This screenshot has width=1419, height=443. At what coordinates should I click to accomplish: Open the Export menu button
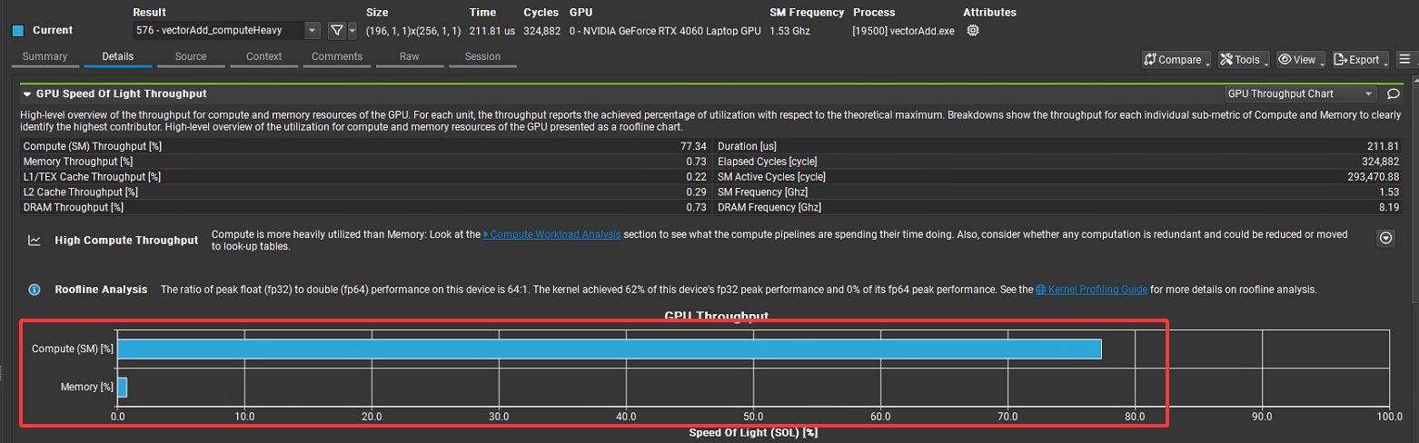pos(1361,60)
